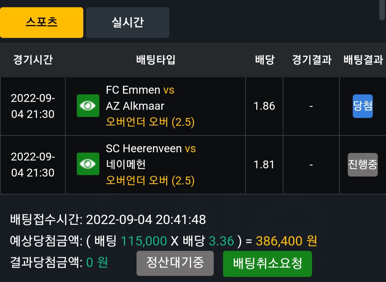Image resolution: width=386 pixels, height=282 pixels.
Task: Click the 1.86 odds value
Action: (264, 106)
